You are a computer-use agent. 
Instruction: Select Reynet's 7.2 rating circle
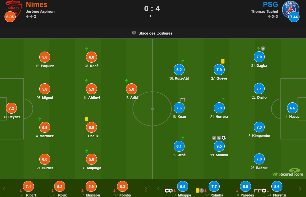click(11, 108)
